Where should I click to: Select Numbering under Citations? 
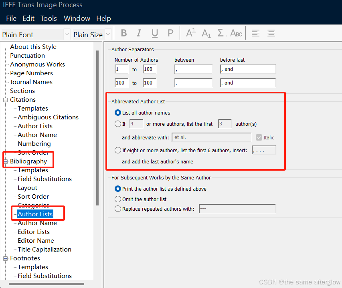pyautogui.click(x=34, y=144)
